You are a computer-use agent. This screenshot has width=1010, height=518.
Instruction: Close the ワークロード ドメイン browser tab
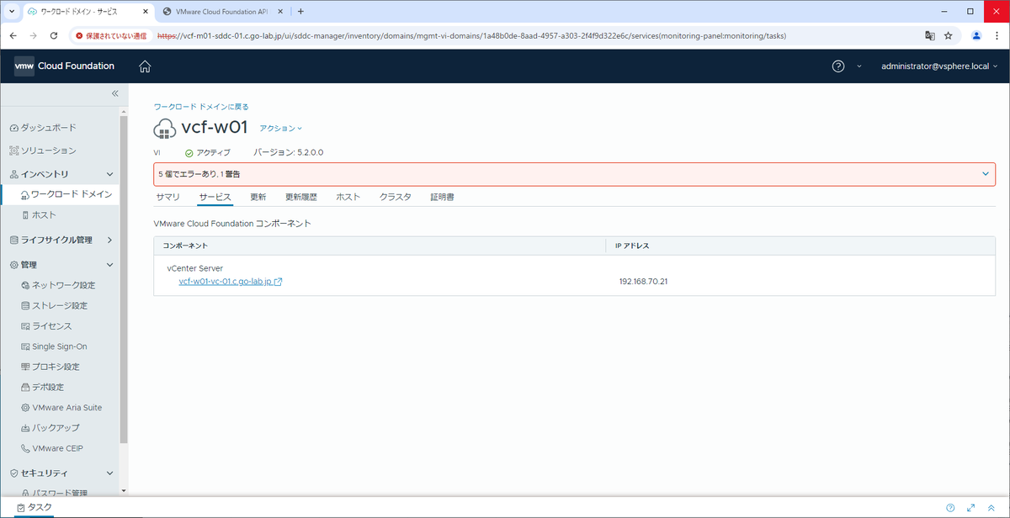[x=144, y=11]
